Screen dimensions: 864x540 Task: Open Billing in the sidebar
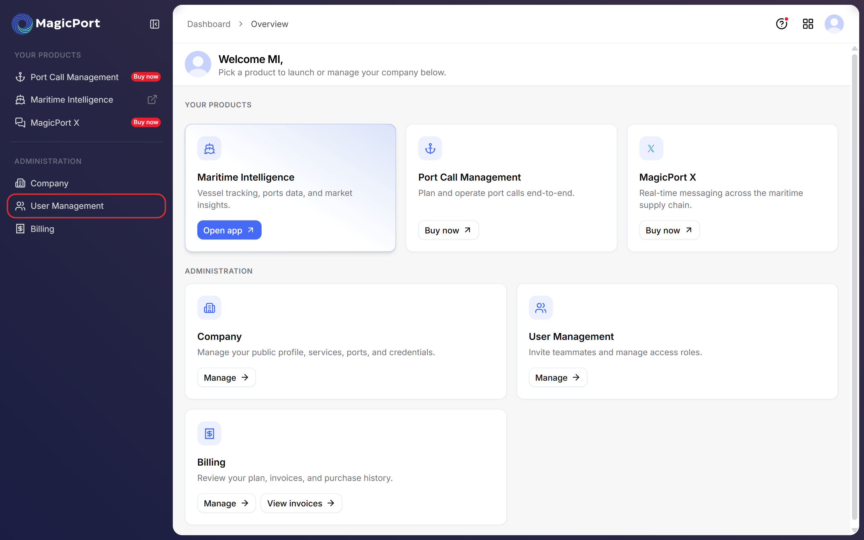[x=86, y=229]
